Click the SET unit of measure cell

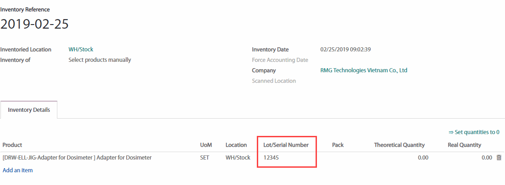205,158
